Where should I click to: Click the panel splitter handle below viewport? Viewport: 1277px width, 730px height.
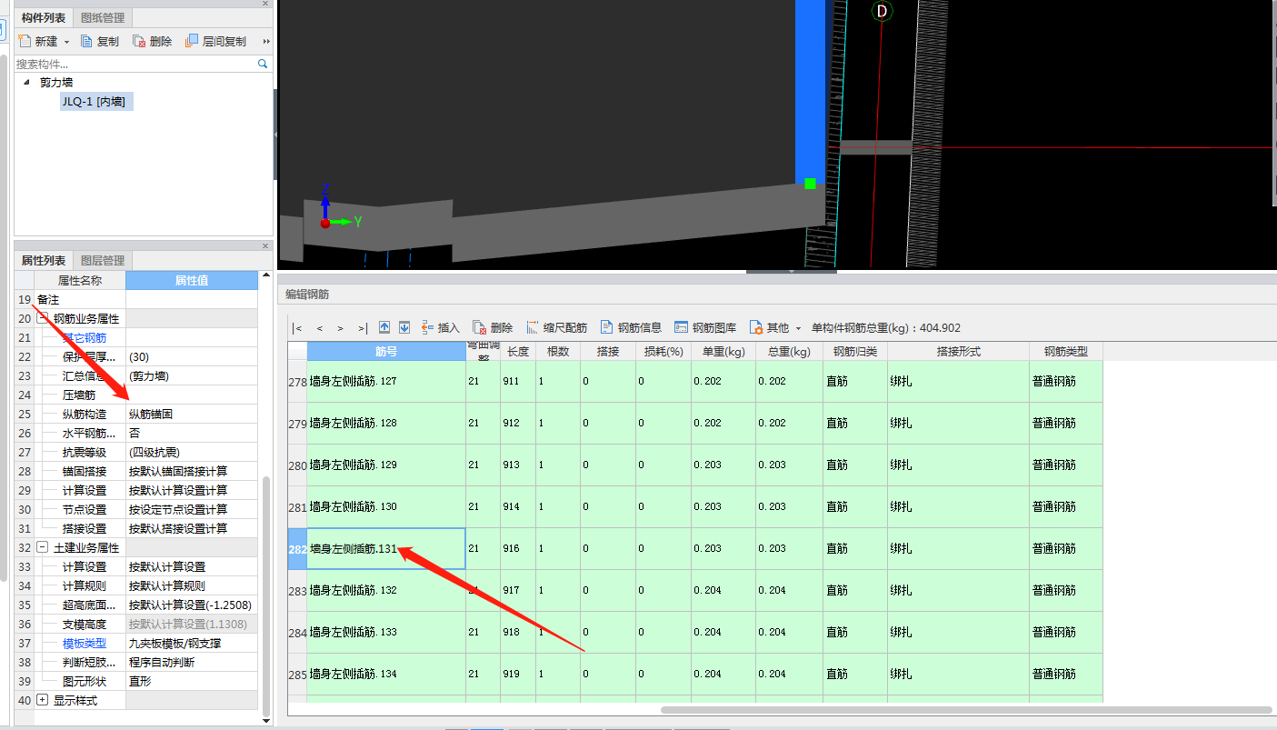coord(792,271)
